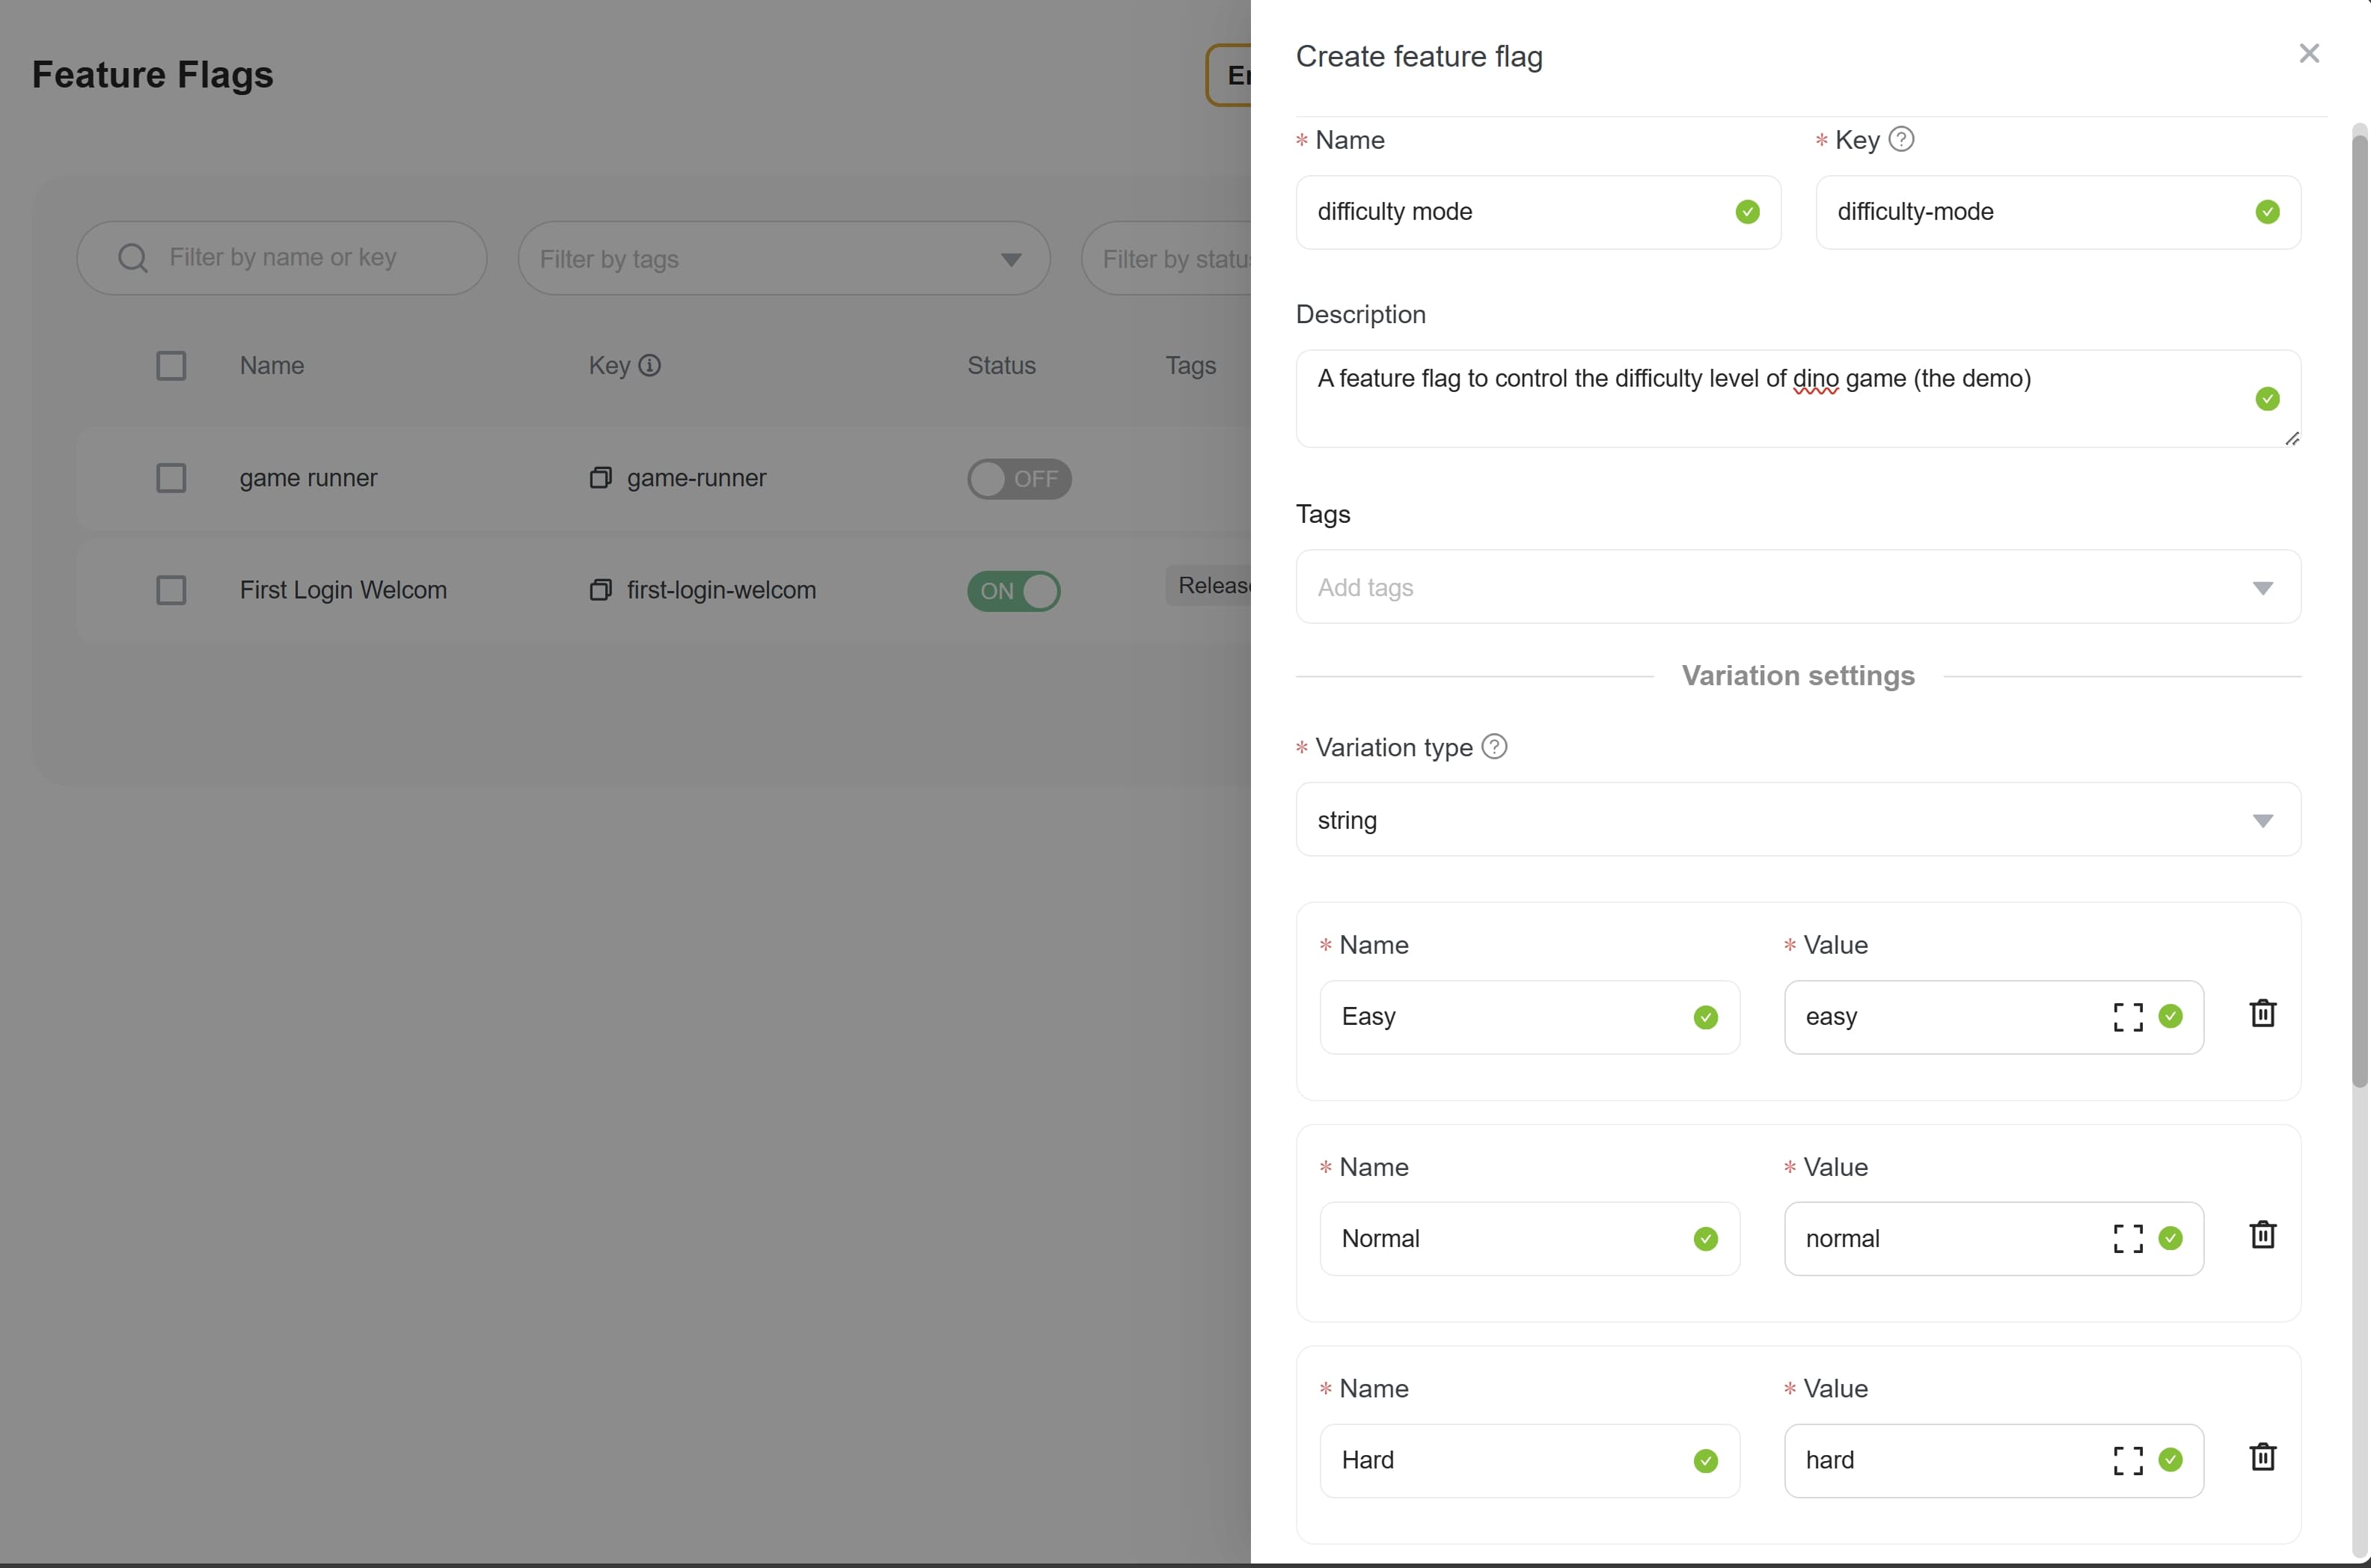The height and width of the screenshot is (1568, 2371).
Task: Expand the easy value editor fullscreen icon
Action: (2128, 1017)
